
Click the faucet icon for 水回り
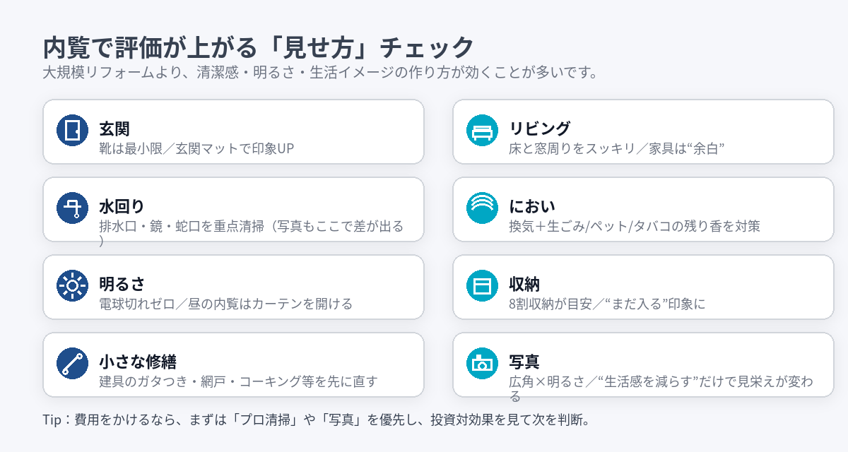point(72,208)
